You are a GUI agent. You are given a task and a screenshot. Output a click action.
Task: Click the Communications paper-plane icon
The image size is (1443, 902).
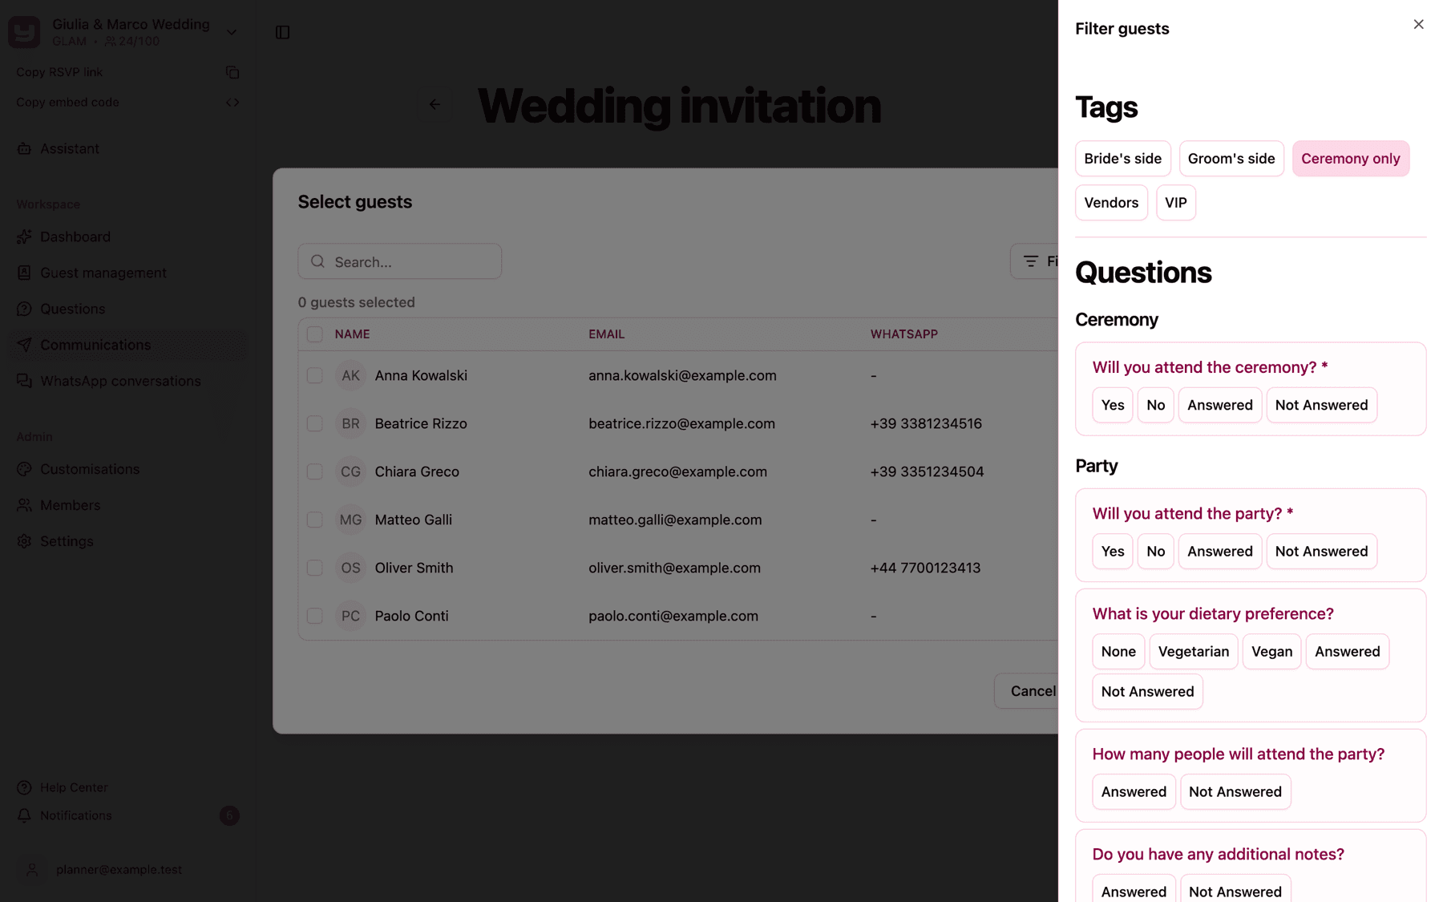24,345
